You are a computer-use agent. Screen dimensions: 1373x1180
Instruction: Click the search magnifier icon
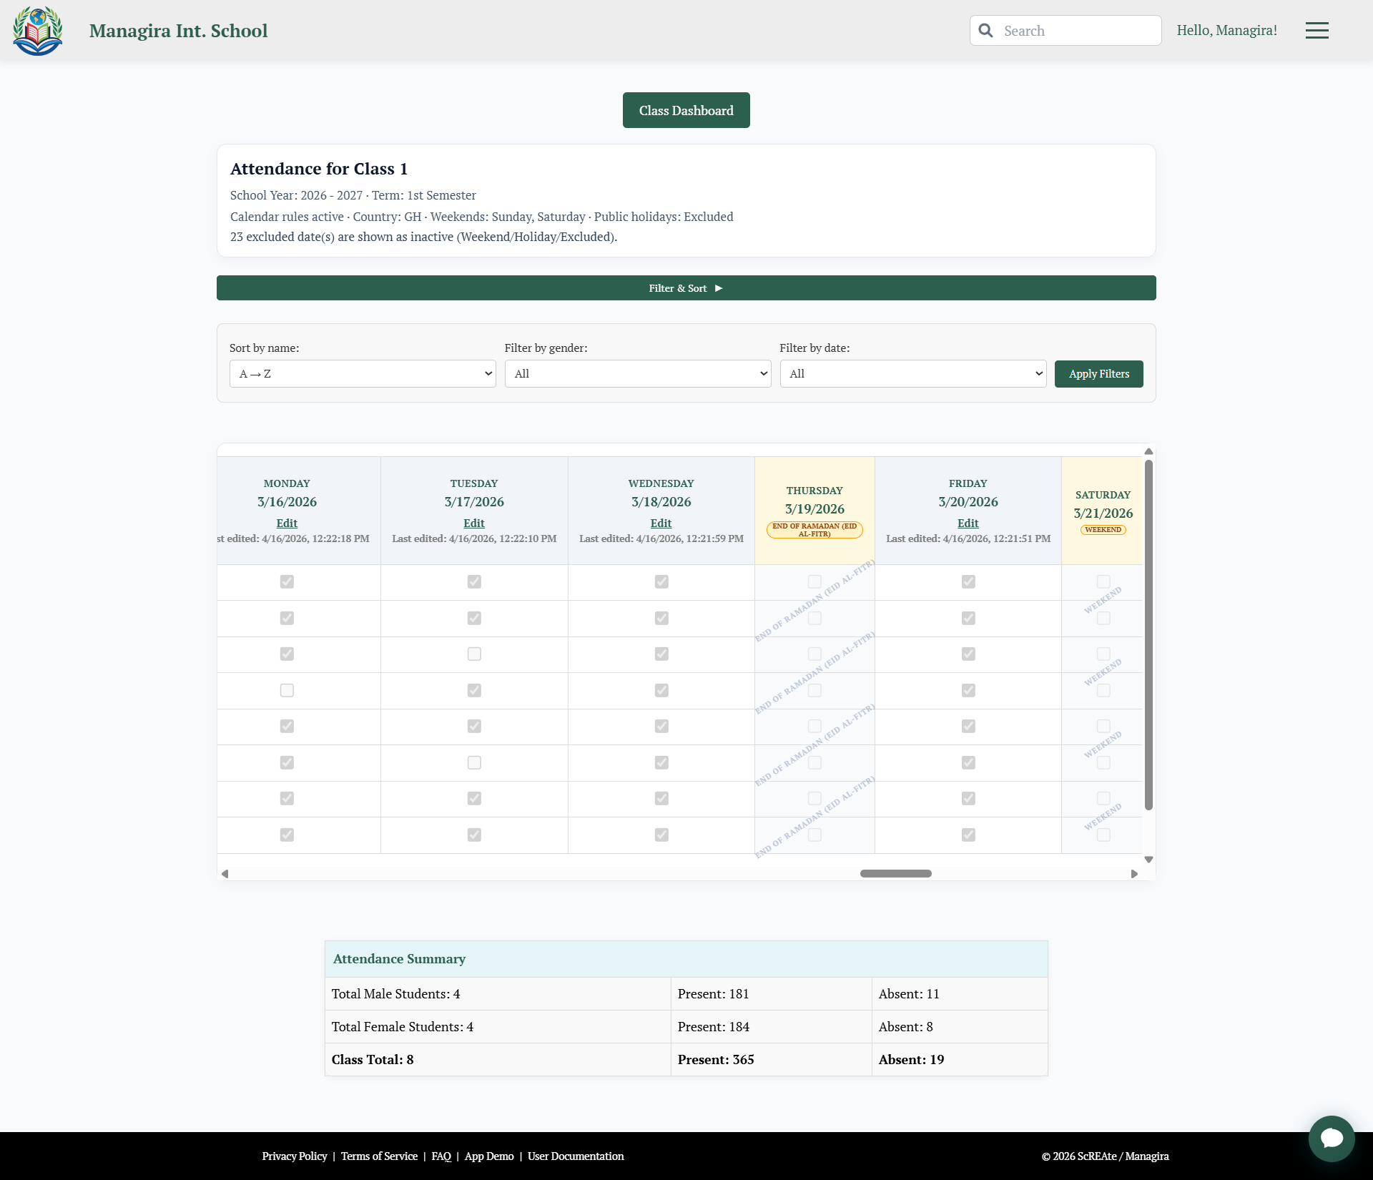tap(986, 31)
